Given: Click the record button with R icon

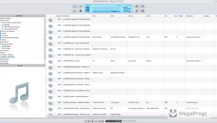Looking at the screenshot, I should pyautogui.click(x=143, y=11).
